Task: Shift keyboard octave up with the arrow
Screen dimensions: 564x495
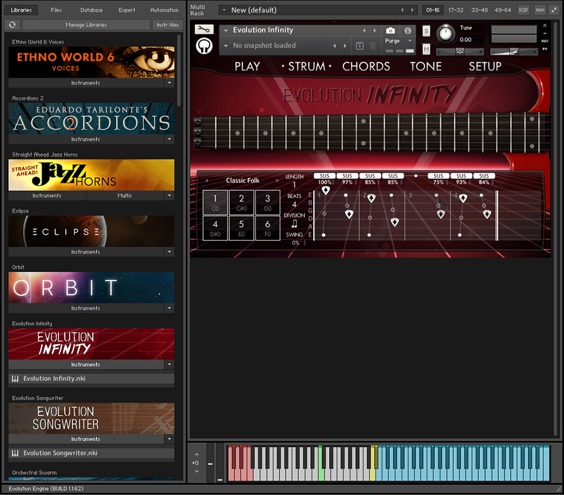Action: click(x=196, y=454)
